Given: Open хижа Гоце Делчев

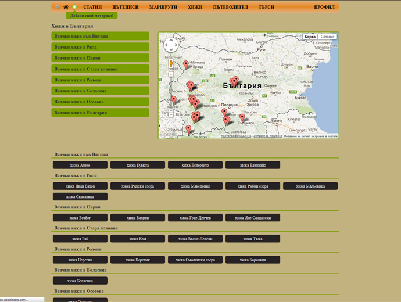Looking at the screenshot, I should click(195, 218).
